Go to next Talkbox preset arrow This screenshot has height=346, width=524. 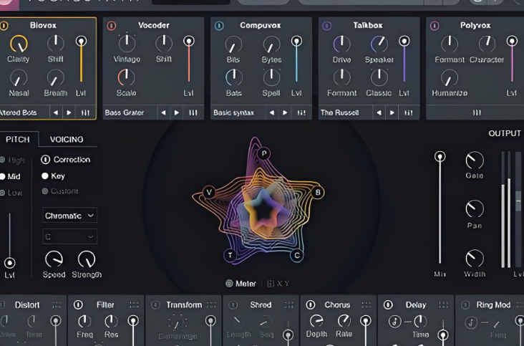click(392, 112)
